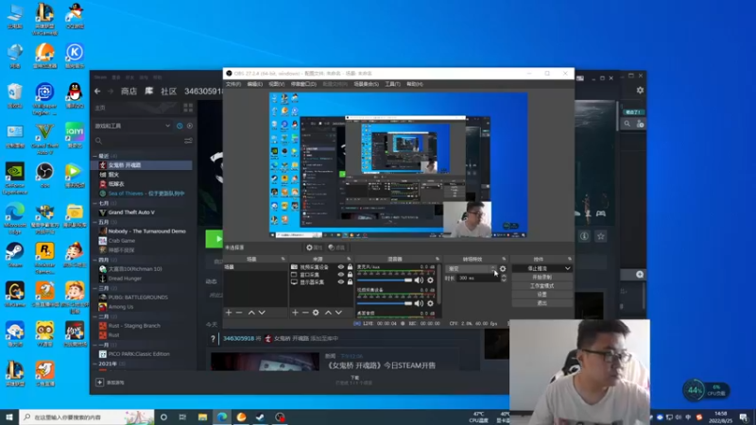The height and width of the screenshot is (425, 756).
Task: Add a new scene with the plus icon
Action: [x=229, y=313]
